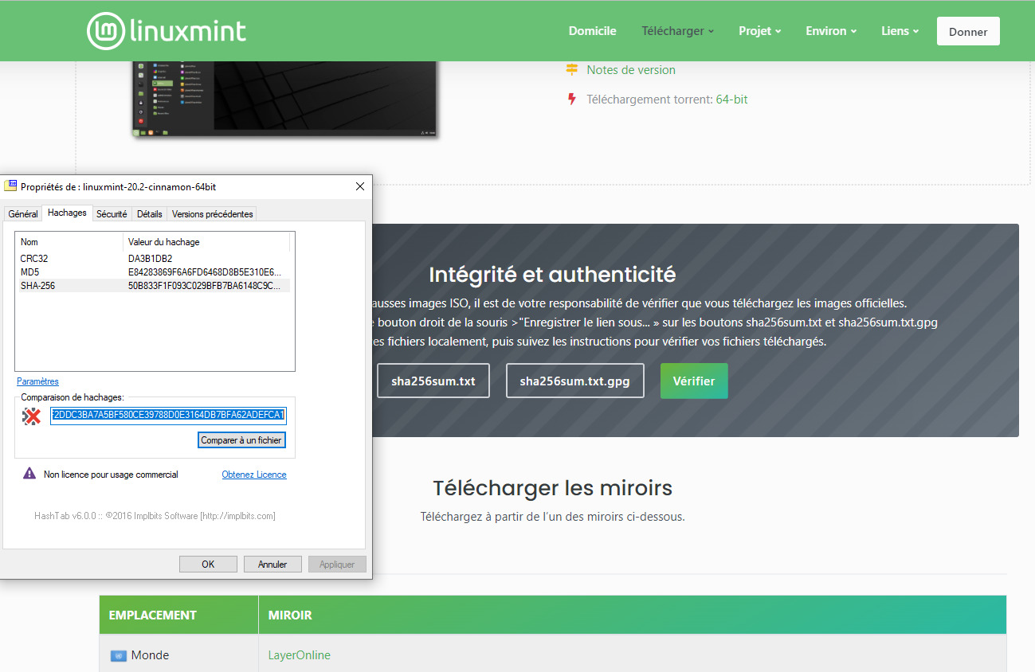Viewport: 1035px width, 672px height.
Task: Expand the Télécharger navigation menu
Action: 677,31
